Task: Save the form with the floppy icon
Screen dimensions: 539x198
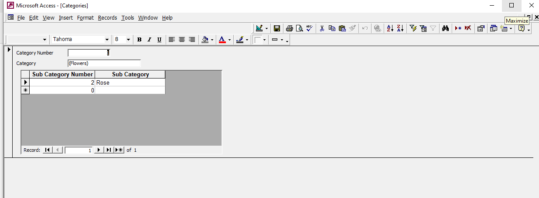Action: [x=276, y=28]
